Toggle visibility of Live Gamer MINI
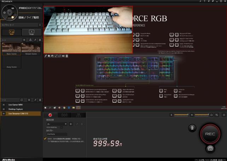The height and width of the screenshot is (161, 227). [4, 105]
